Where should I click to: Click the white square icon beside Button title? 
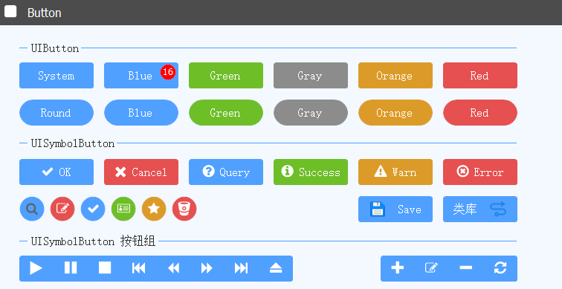10,11
